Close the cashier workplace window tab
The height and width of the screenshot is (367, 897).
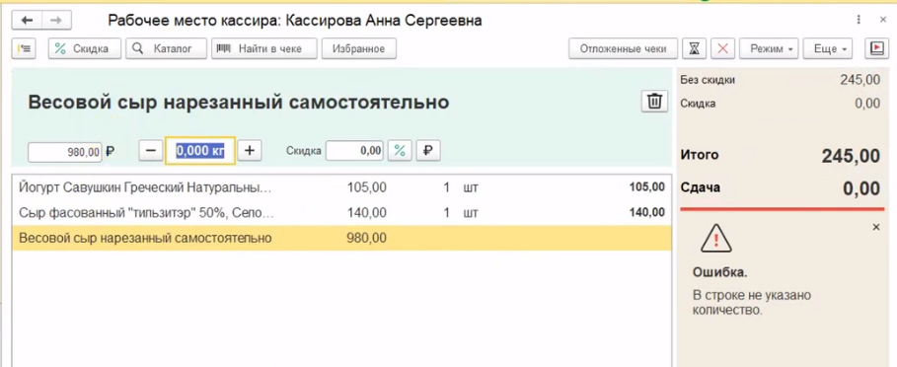pos(883,20)
